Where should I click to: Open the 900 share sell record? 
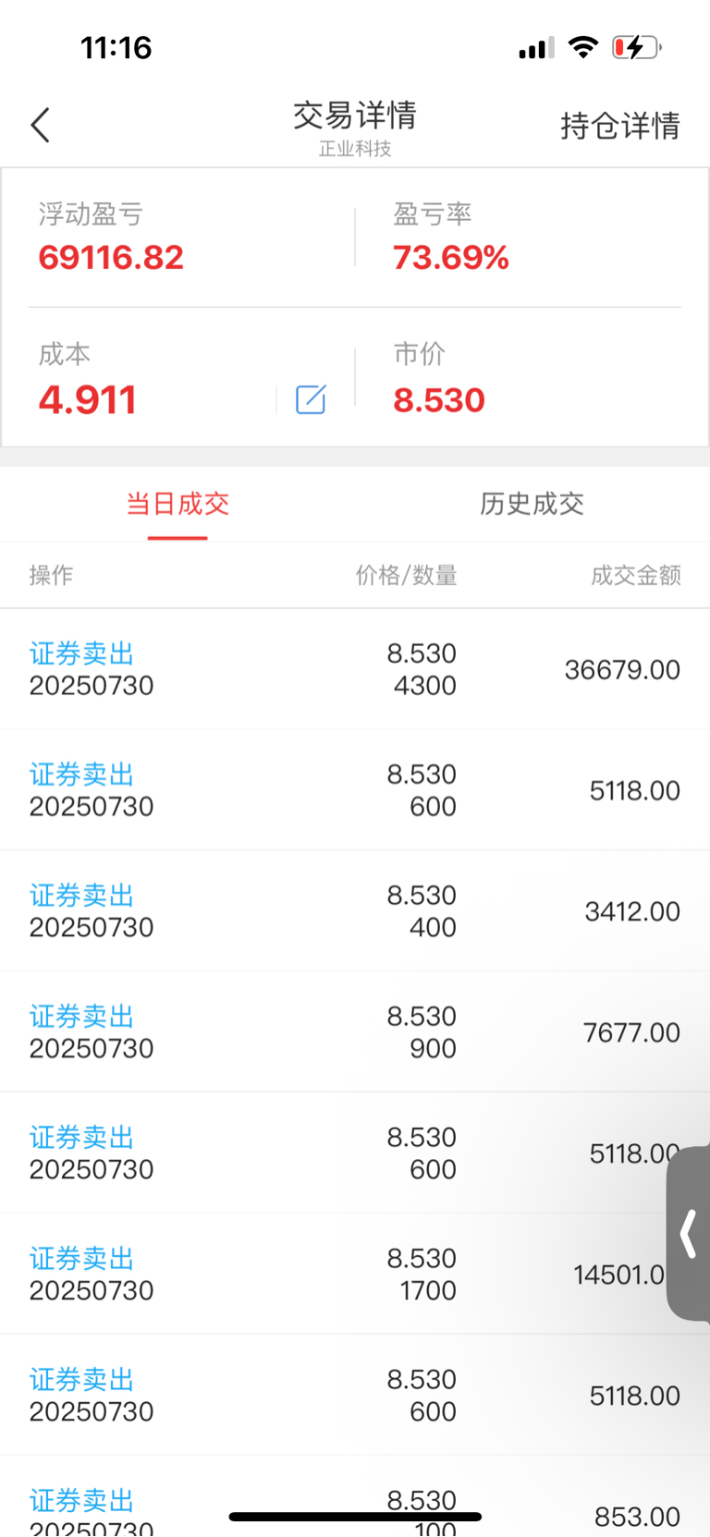click(x=355, y=1032)
